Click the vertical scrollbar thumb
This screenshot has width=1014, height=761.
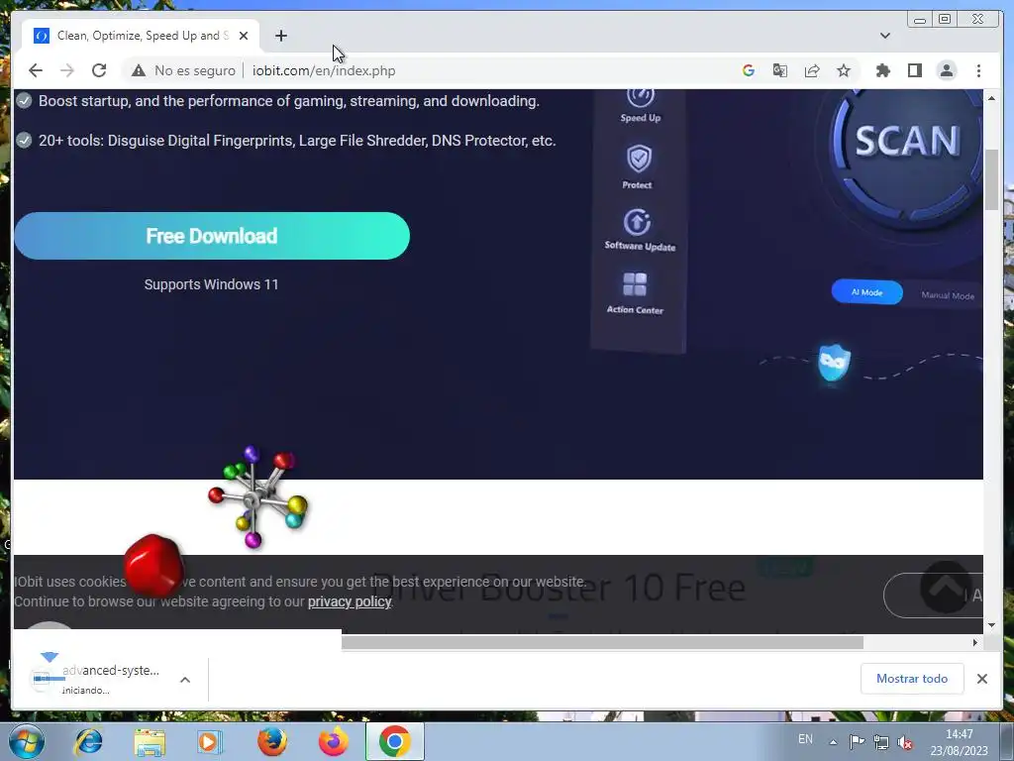[x=991, y=178]
